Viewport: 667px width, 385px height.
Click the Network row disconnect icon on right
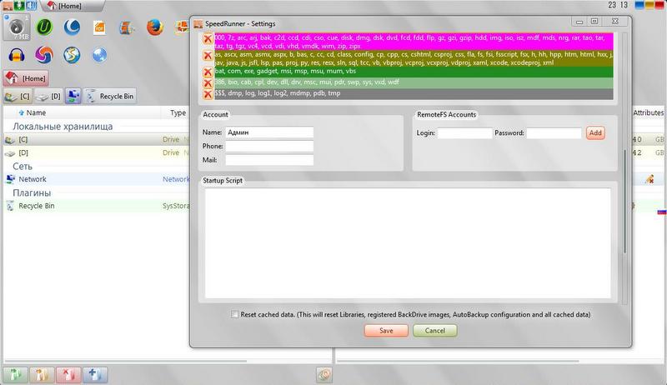(649, 179)
